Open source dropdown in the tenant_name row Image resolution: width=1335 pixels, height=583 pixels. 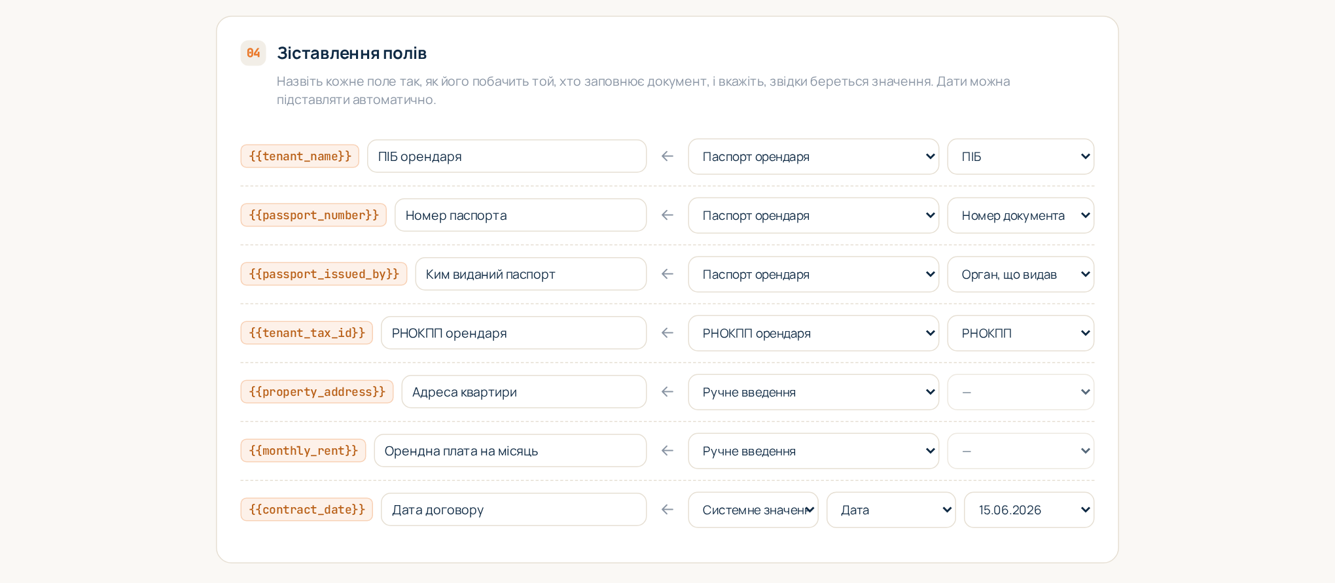click(813, 156)
